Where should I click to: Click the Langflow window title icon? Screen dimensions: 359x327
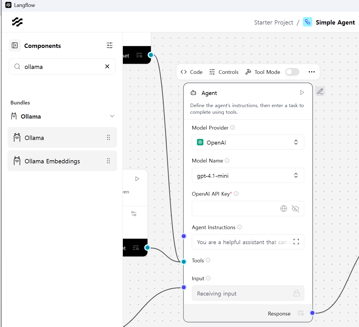click(x=8, y=5)
